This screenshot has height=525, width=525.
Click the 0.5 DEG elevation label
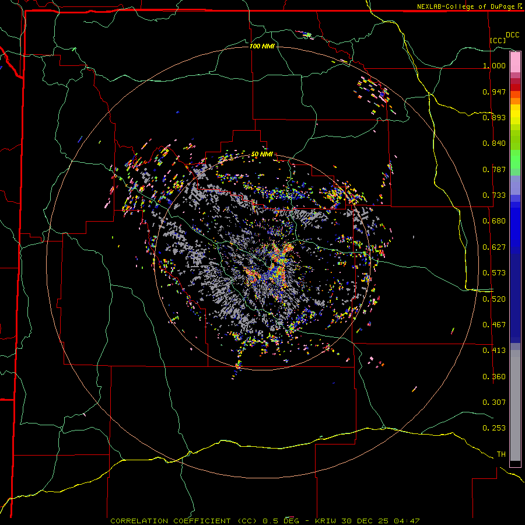(x=281, y=521)
